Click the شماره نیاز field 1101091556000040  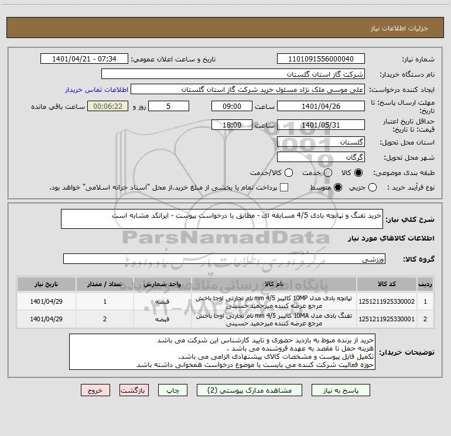[x=321, y=59]
